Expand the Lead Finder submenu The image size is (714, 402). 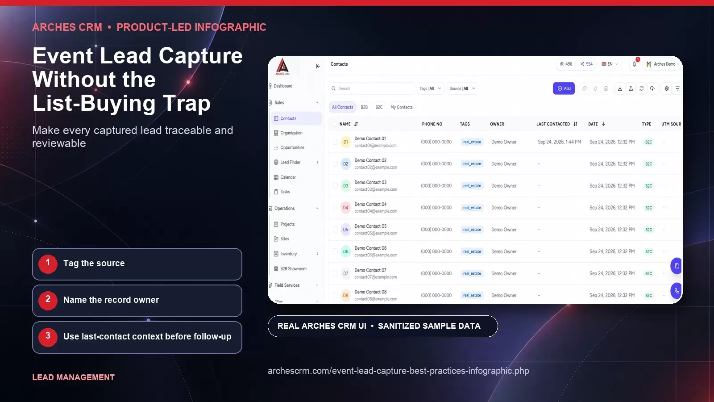coord(317,163)
